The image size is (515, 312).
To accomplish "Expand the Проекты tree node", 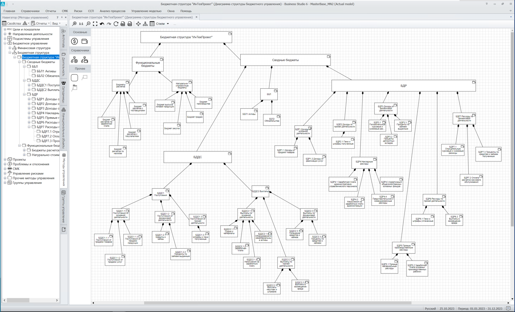I will click(x=5, y=159).
